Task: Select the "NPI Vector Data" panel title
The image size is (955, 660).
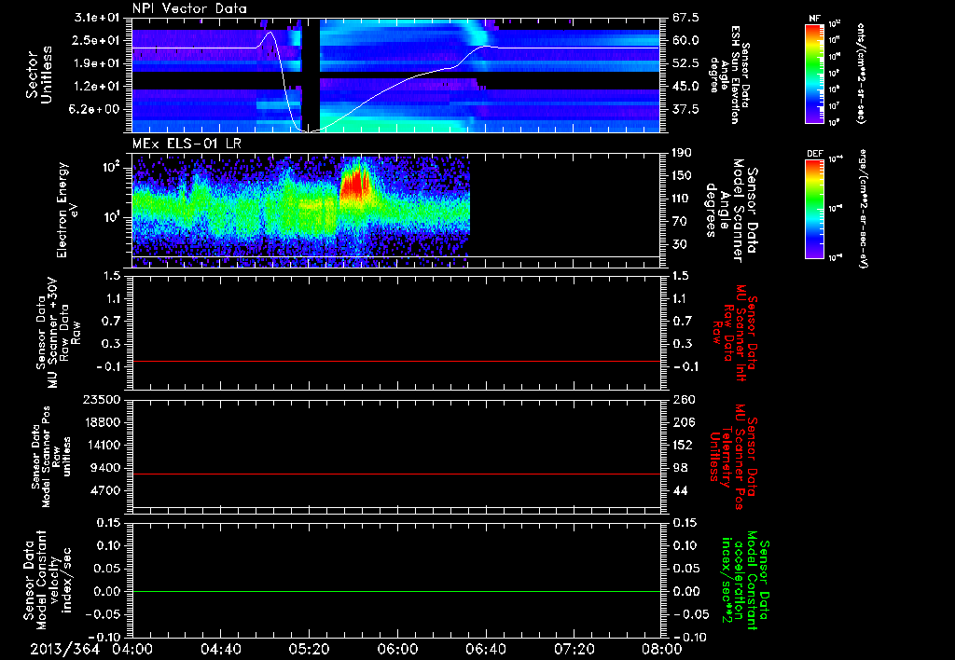Action: tap(189, 8)
